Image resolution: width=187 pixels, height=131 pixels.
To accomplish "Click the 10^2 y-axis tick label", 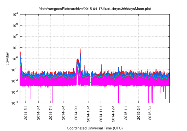I will (15, 37).
